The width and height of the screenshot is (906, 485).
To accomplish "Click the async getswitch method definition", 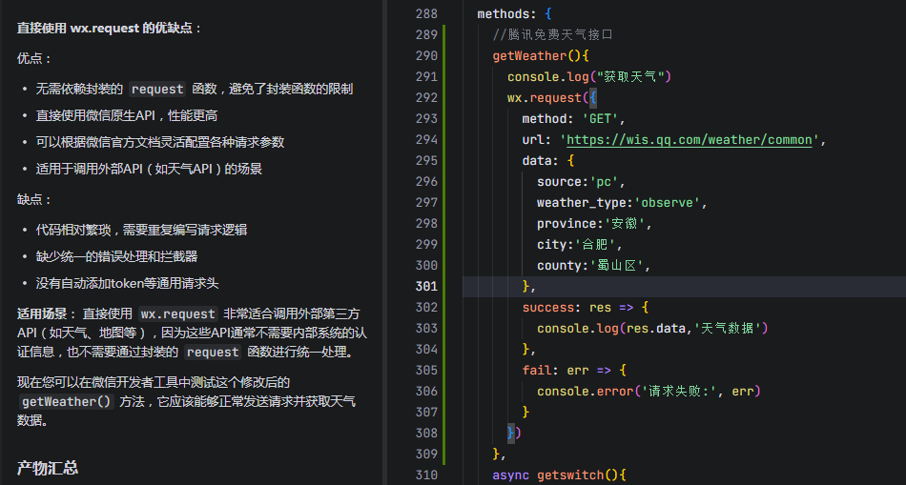I will (558, 475).
